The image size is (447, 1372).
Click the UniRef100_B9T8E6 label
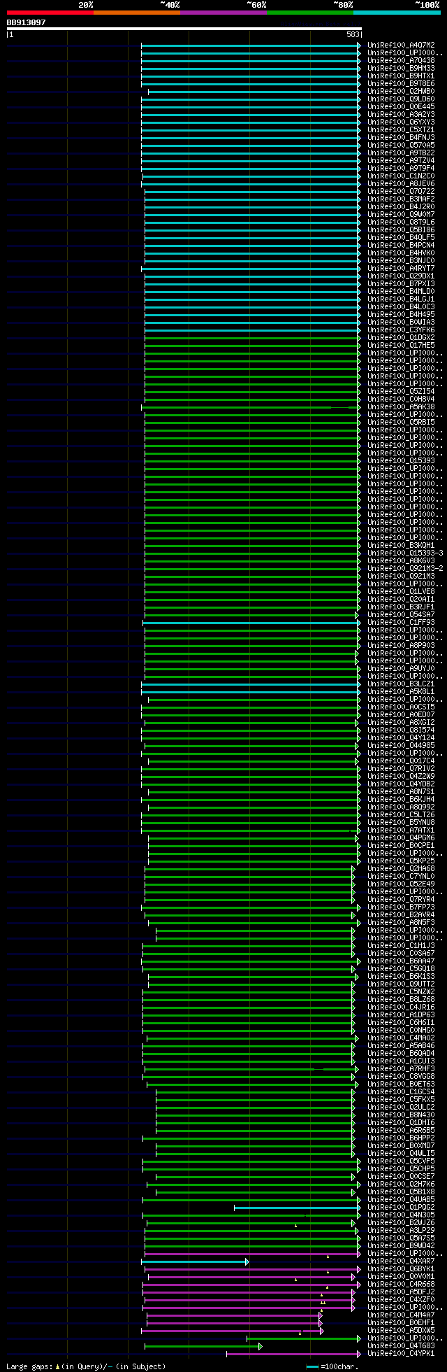tap(401, 84)
